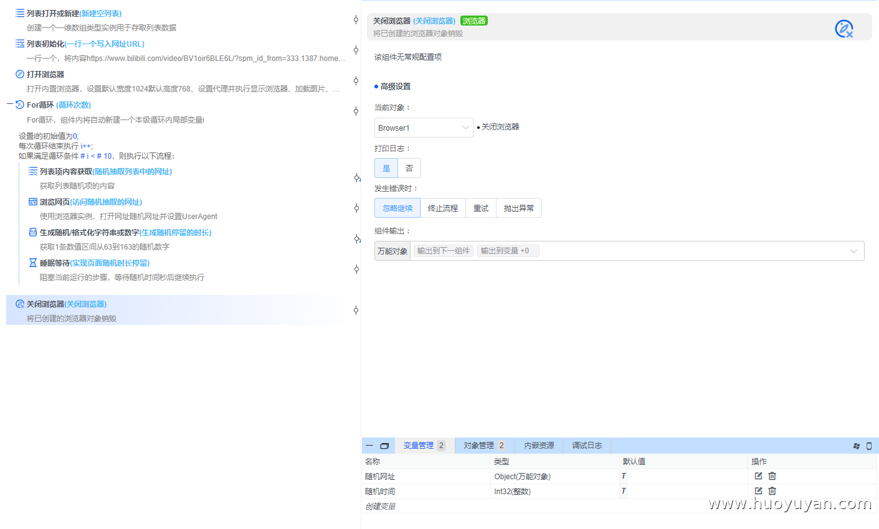Viewport: 879px width, 529px height.
Task: Edit the 随机网址 variable
Action: tap(758, 476)
